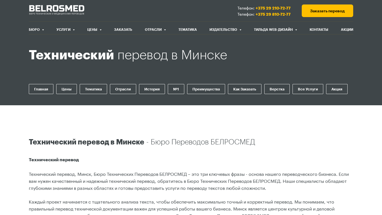
Task: Select the №1 outlined button
Action: (x=176, y=89)
